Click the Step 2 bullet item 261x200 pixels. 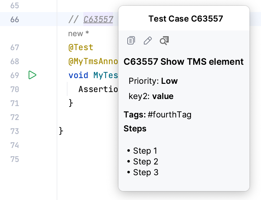145,161
